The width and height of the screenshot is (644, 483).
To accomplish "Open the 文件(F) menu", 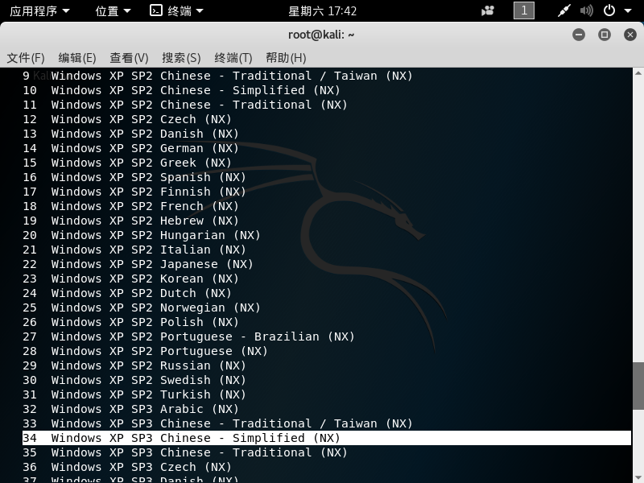I will (26, 58).
